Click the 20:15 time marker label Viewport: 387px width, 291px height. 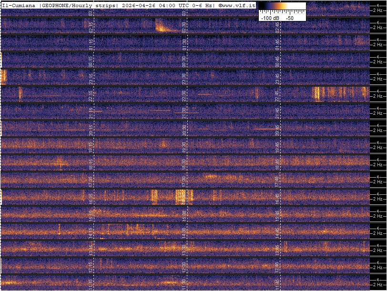click(x=91, y=130)
